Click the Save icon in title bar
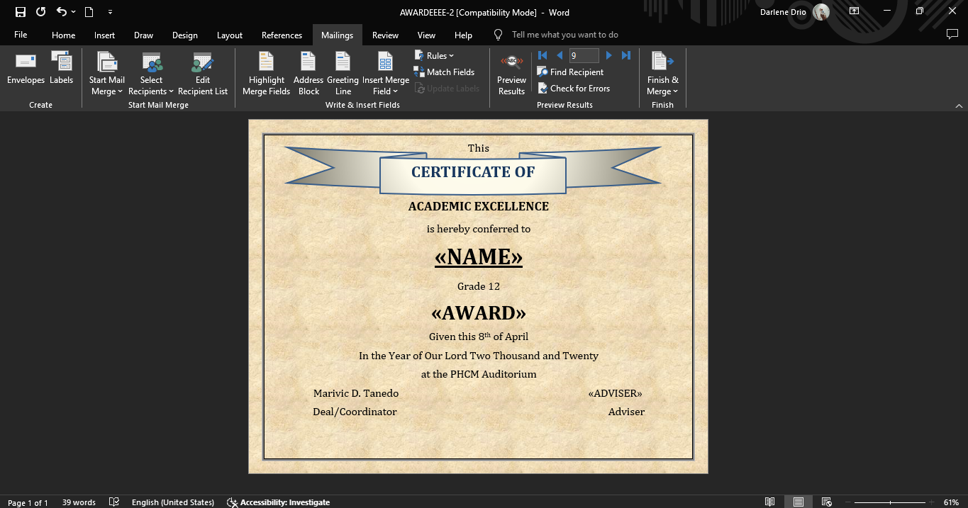 21,12
